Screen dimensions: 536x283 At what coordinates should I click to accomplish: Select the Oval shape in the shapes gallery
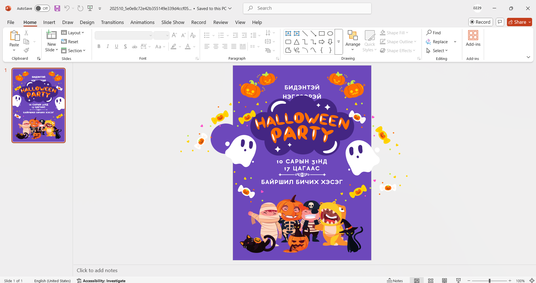coord(330,33)
